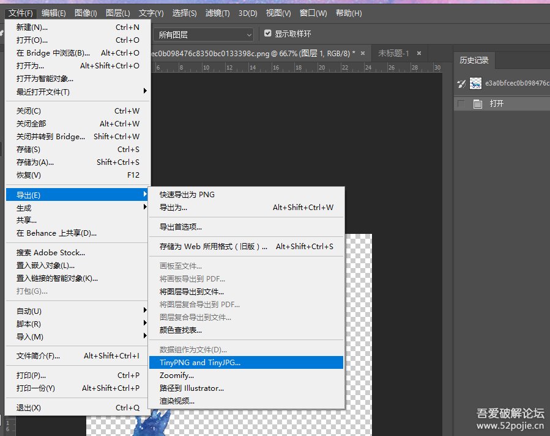Open the 滤镜(T) menu
The image size is (550, 436).
pos(217,13)
